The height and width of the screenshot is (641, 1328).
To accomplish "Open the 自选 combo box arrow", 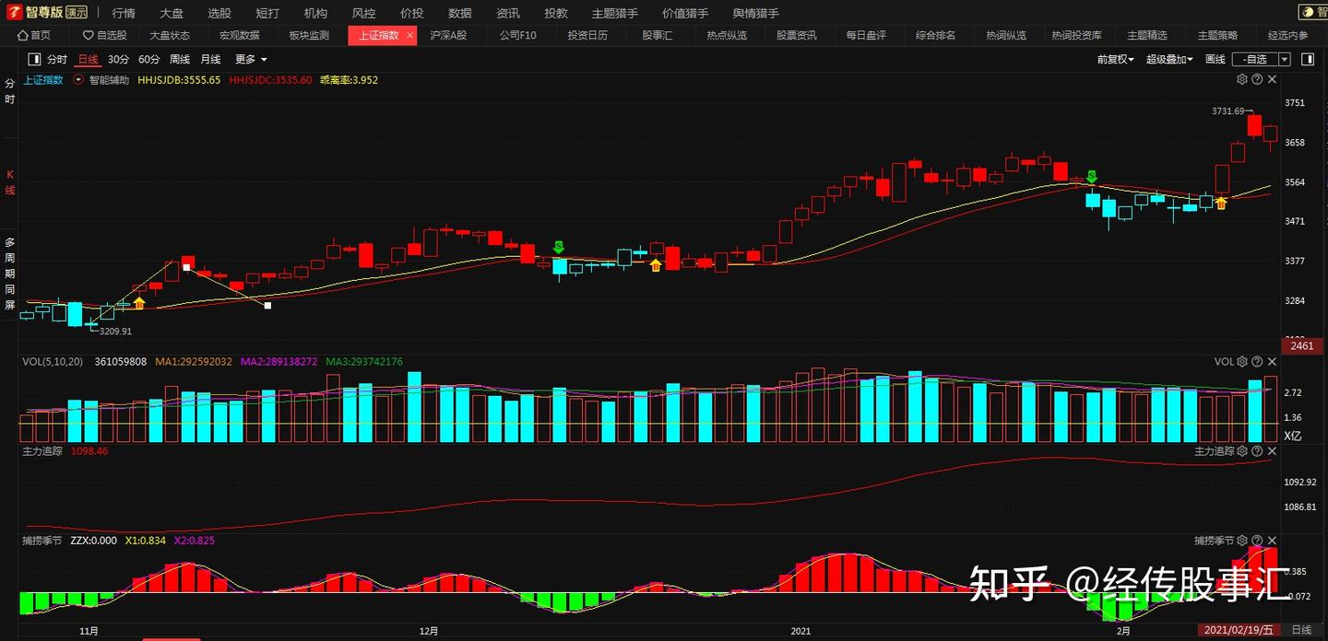I will (1285, 59).
